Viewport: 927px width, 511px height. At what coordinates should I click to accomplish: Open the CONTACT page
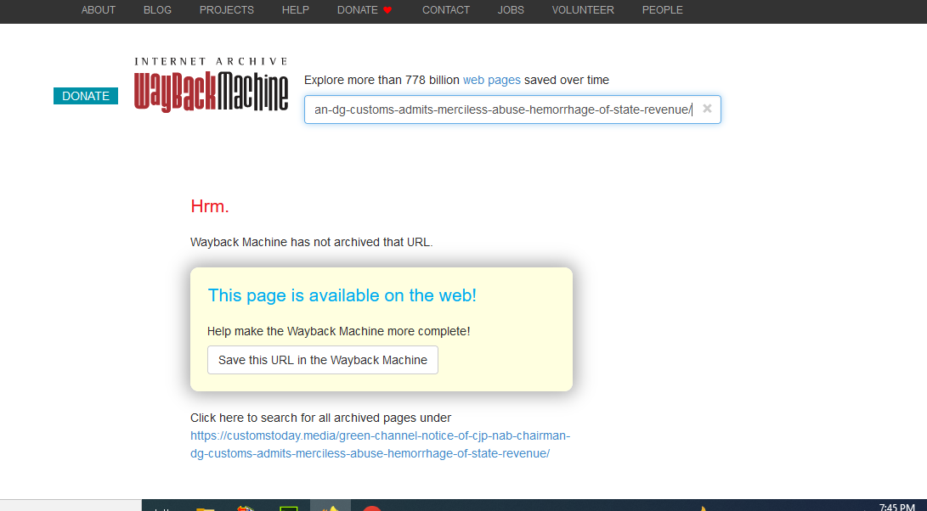coord(446,10)
